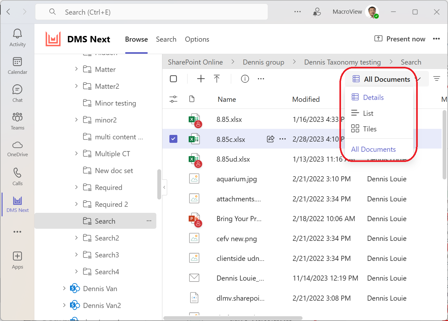Click the Present now button
The image size is (448, 321).
[x=400, y=39]
